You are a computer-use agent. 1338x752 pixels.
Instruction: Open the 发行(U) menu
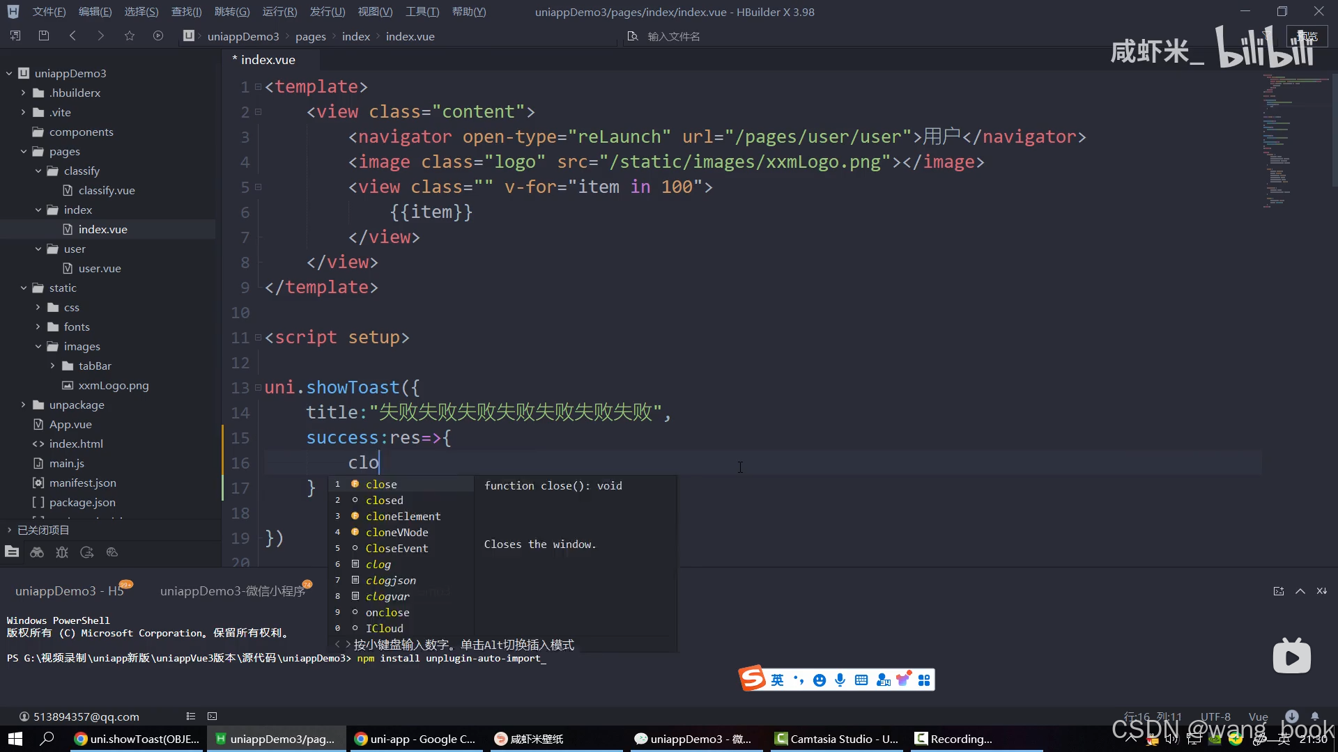coord(327,12)
